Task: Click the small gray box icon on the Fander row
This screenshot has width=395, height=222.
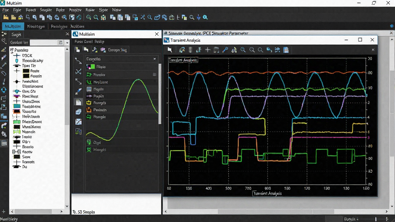Action: pyautogui.click(x=154, y=74)
